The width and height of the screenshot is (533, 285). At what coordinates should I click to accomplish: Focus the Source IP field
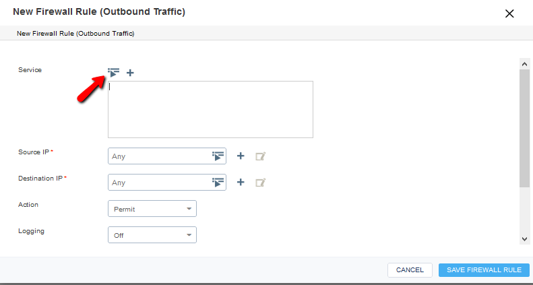[160, 156]
